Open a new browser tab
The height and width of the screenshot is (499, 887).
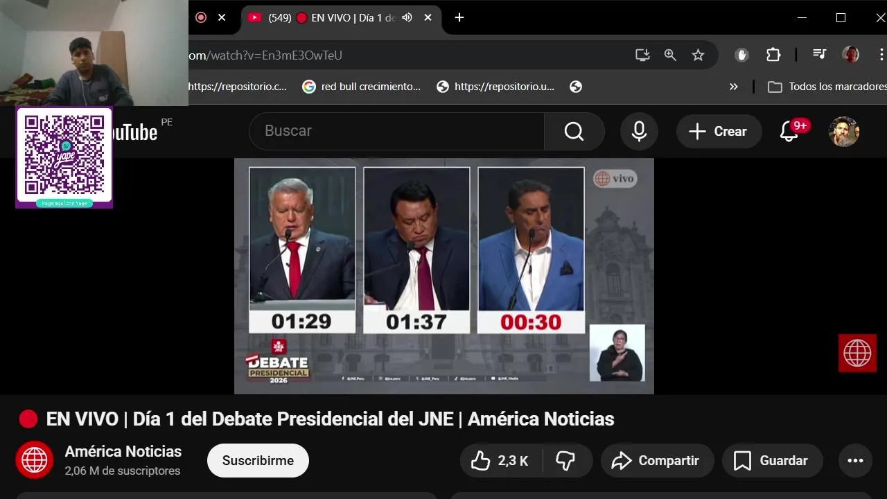coord(459,18)
